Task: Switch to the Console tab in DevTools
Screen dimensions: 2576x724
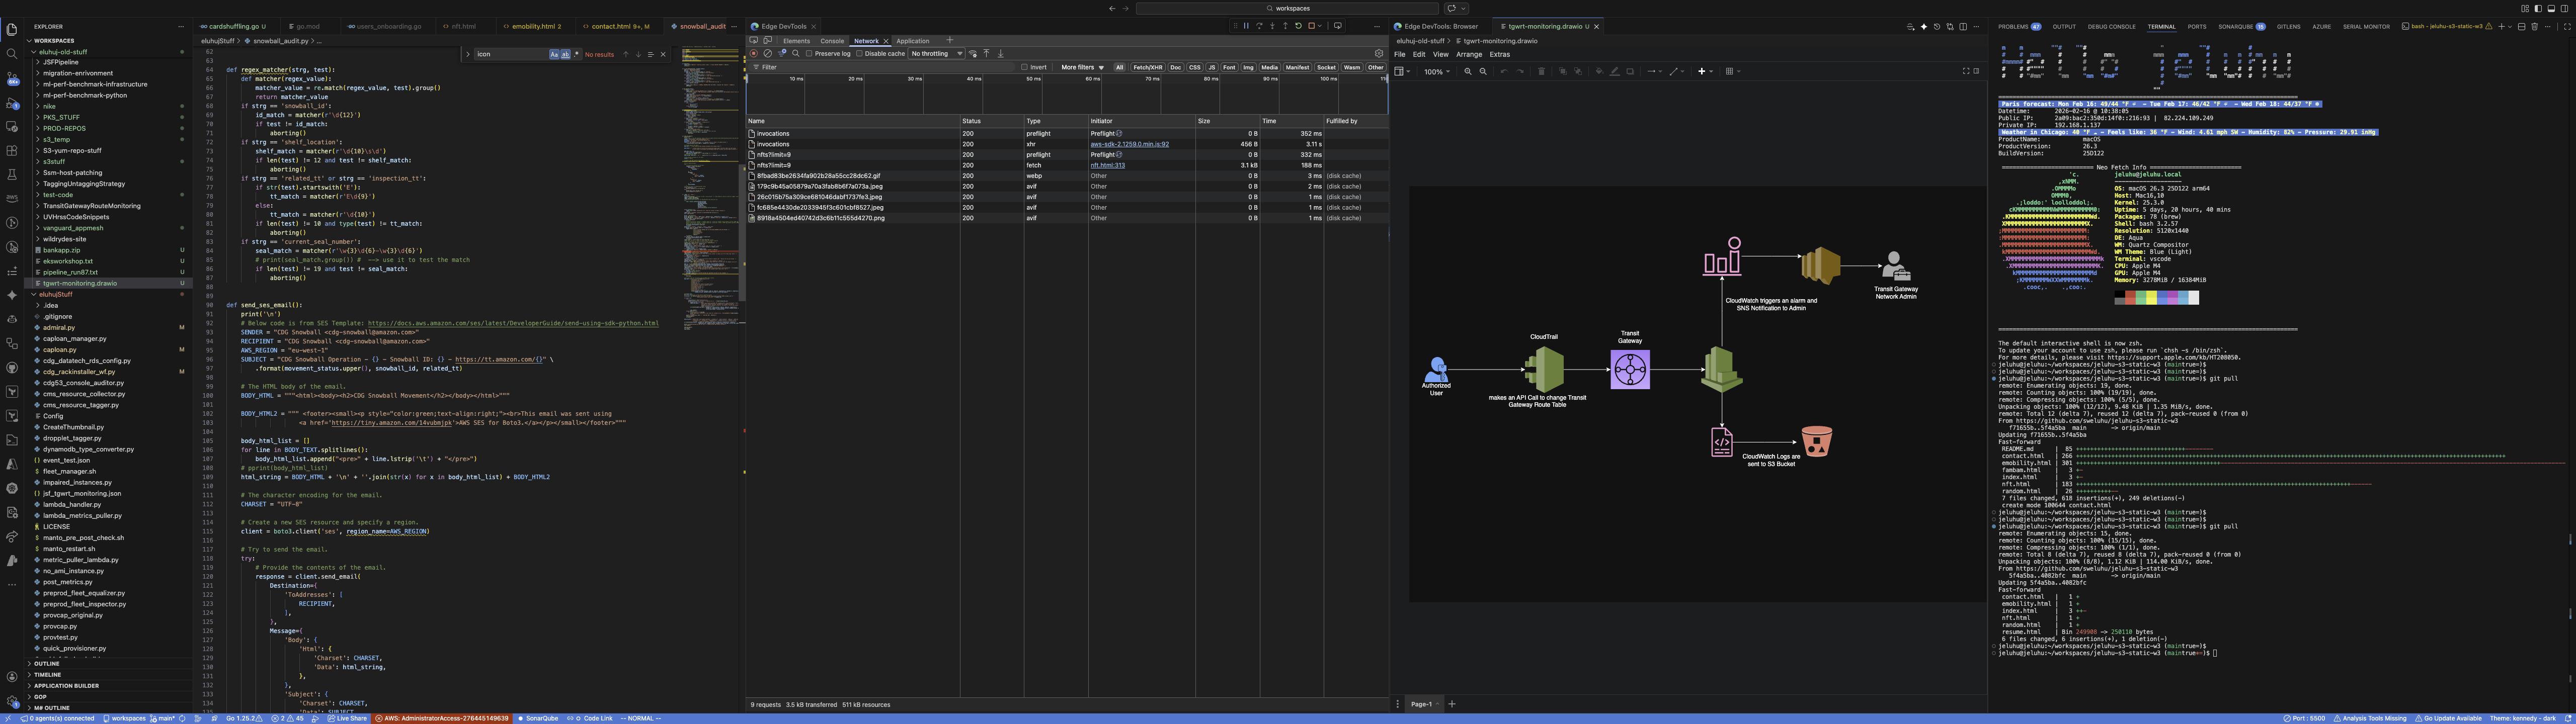Action: pyautogui.click(x=832, y=41)
